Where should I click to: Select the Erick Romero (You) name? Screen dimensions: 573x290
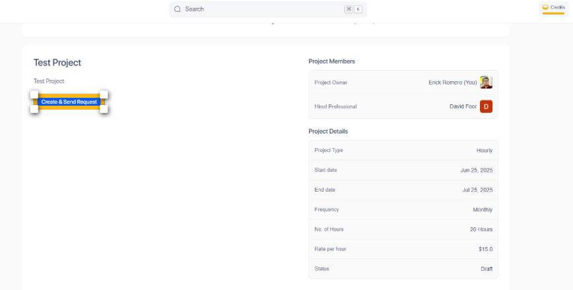[452, 83]
